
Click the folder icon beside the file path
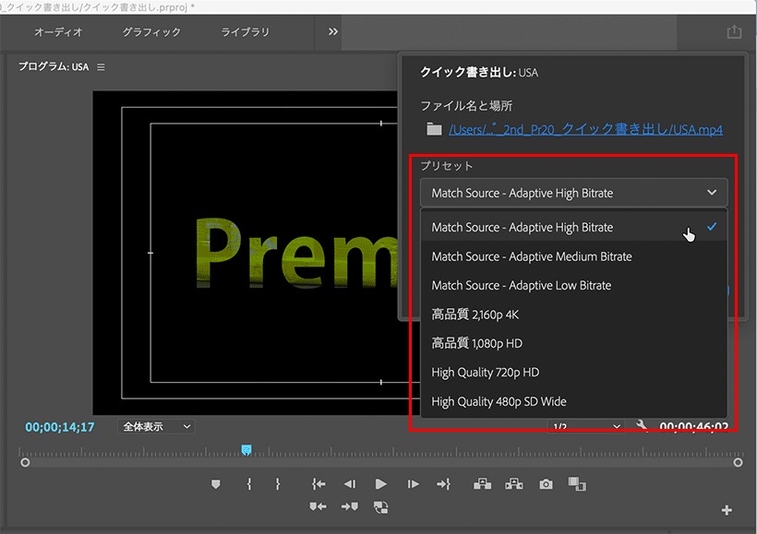coord(434,129)
